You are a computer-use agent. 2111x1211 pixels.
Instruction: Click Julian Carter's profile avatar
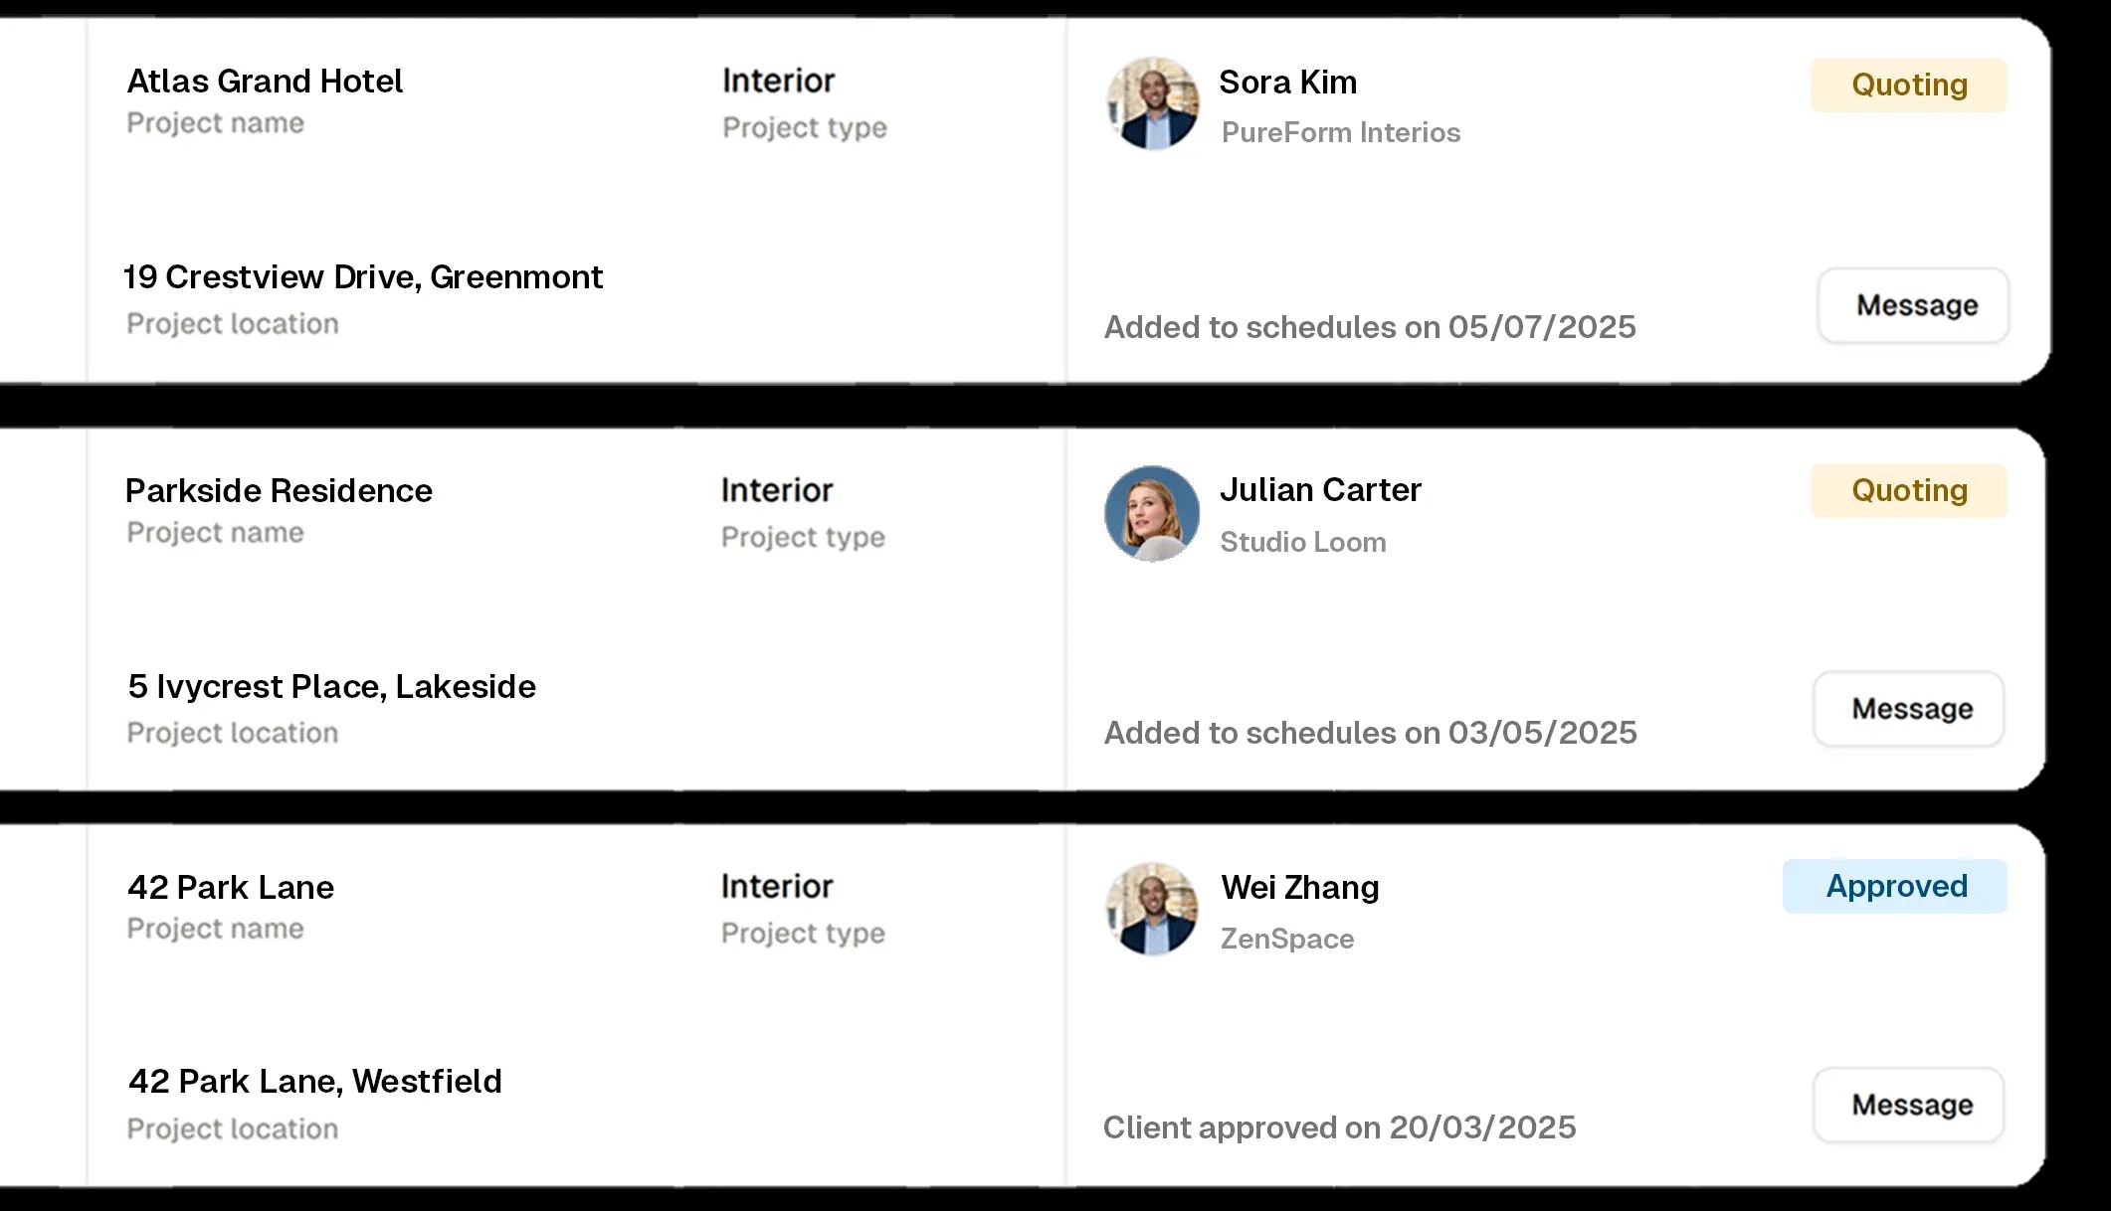point(1152,513)
